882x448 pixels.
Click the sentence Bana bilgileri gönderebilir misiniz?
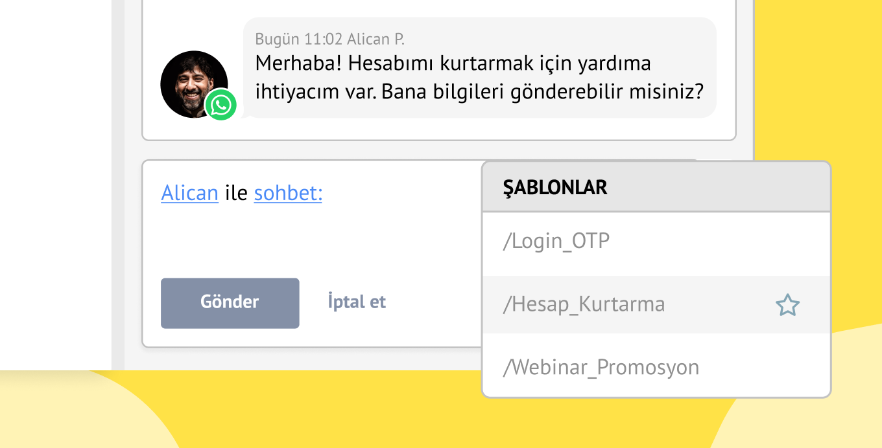click(542, 91)
